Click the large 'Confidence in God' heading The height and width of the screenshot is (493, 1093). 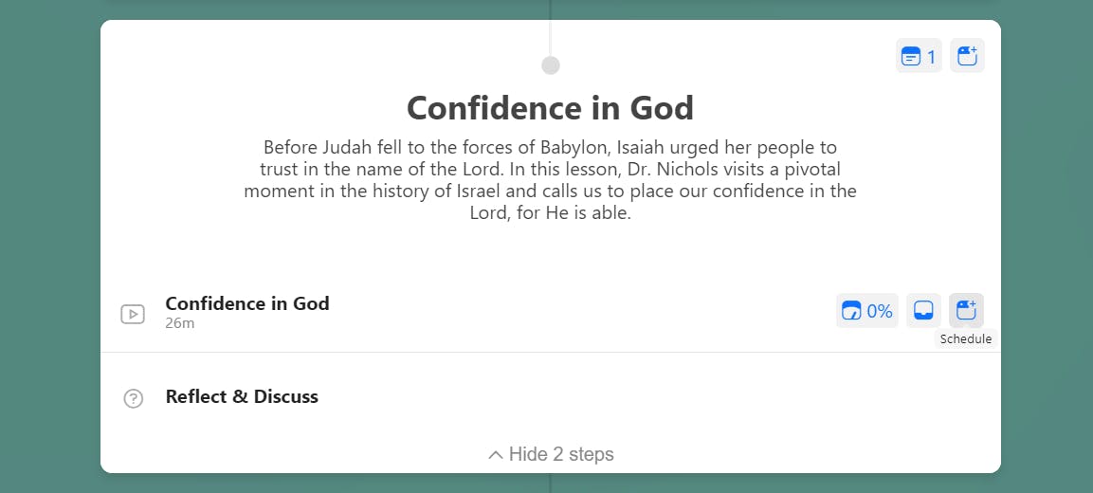point(550,108)
